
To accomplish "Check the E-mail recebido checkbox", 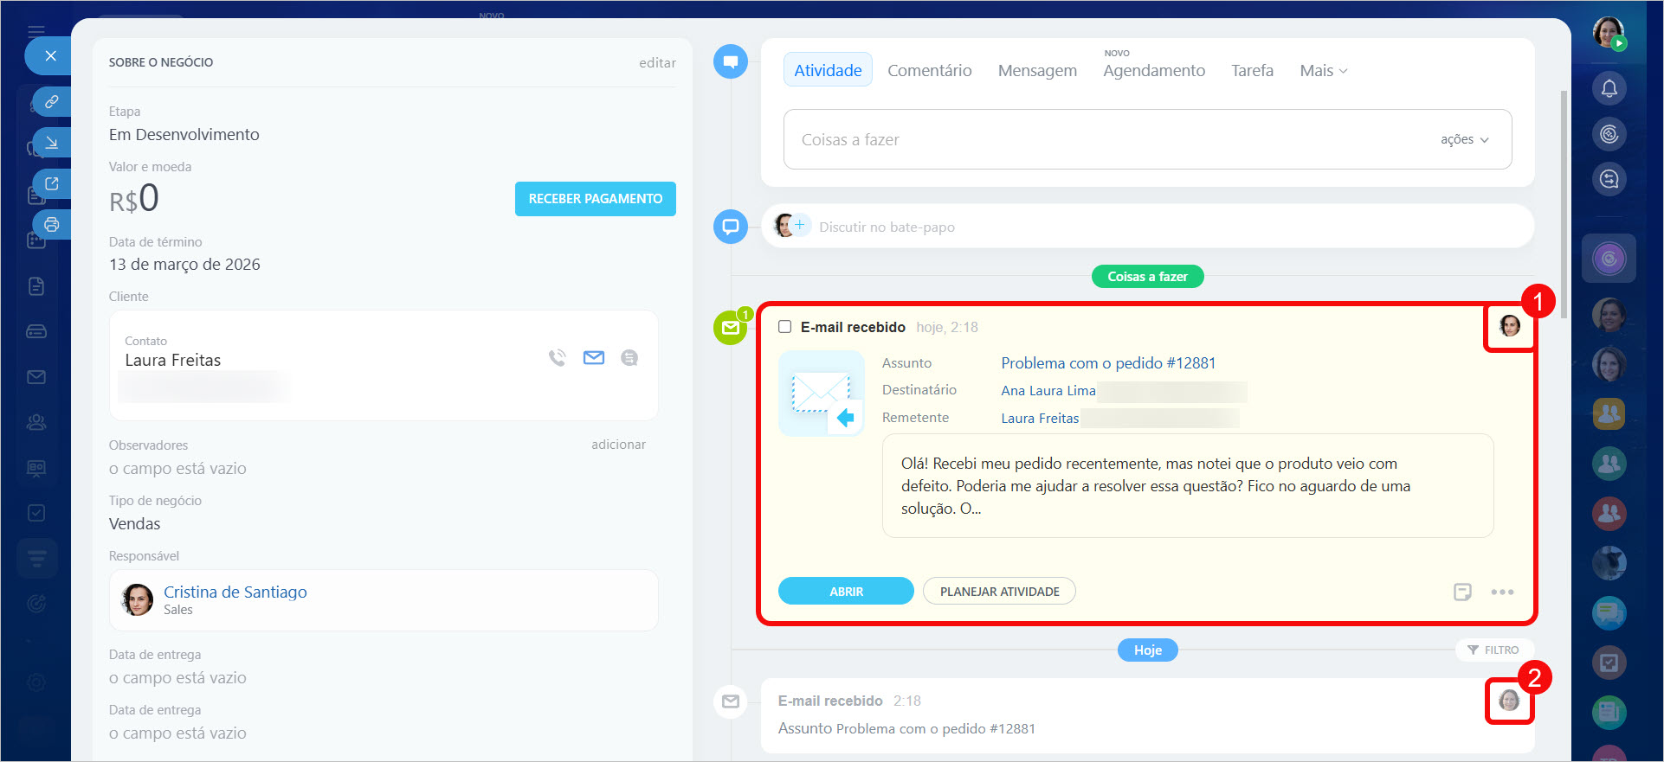I will point(784,327).
